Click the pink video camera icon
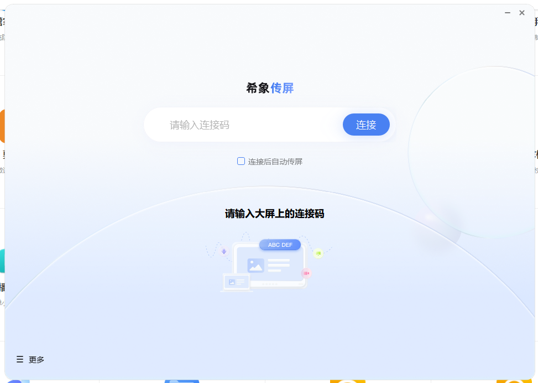Viewport: 538px width, 383px height. [x=306, y=273]
